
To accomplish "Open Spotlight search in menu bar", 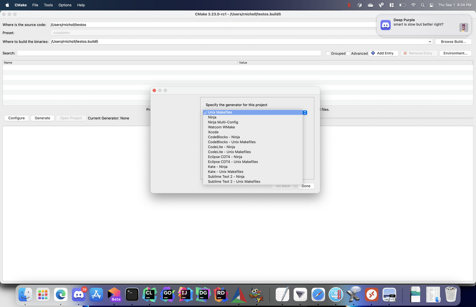I will (423, 5).
